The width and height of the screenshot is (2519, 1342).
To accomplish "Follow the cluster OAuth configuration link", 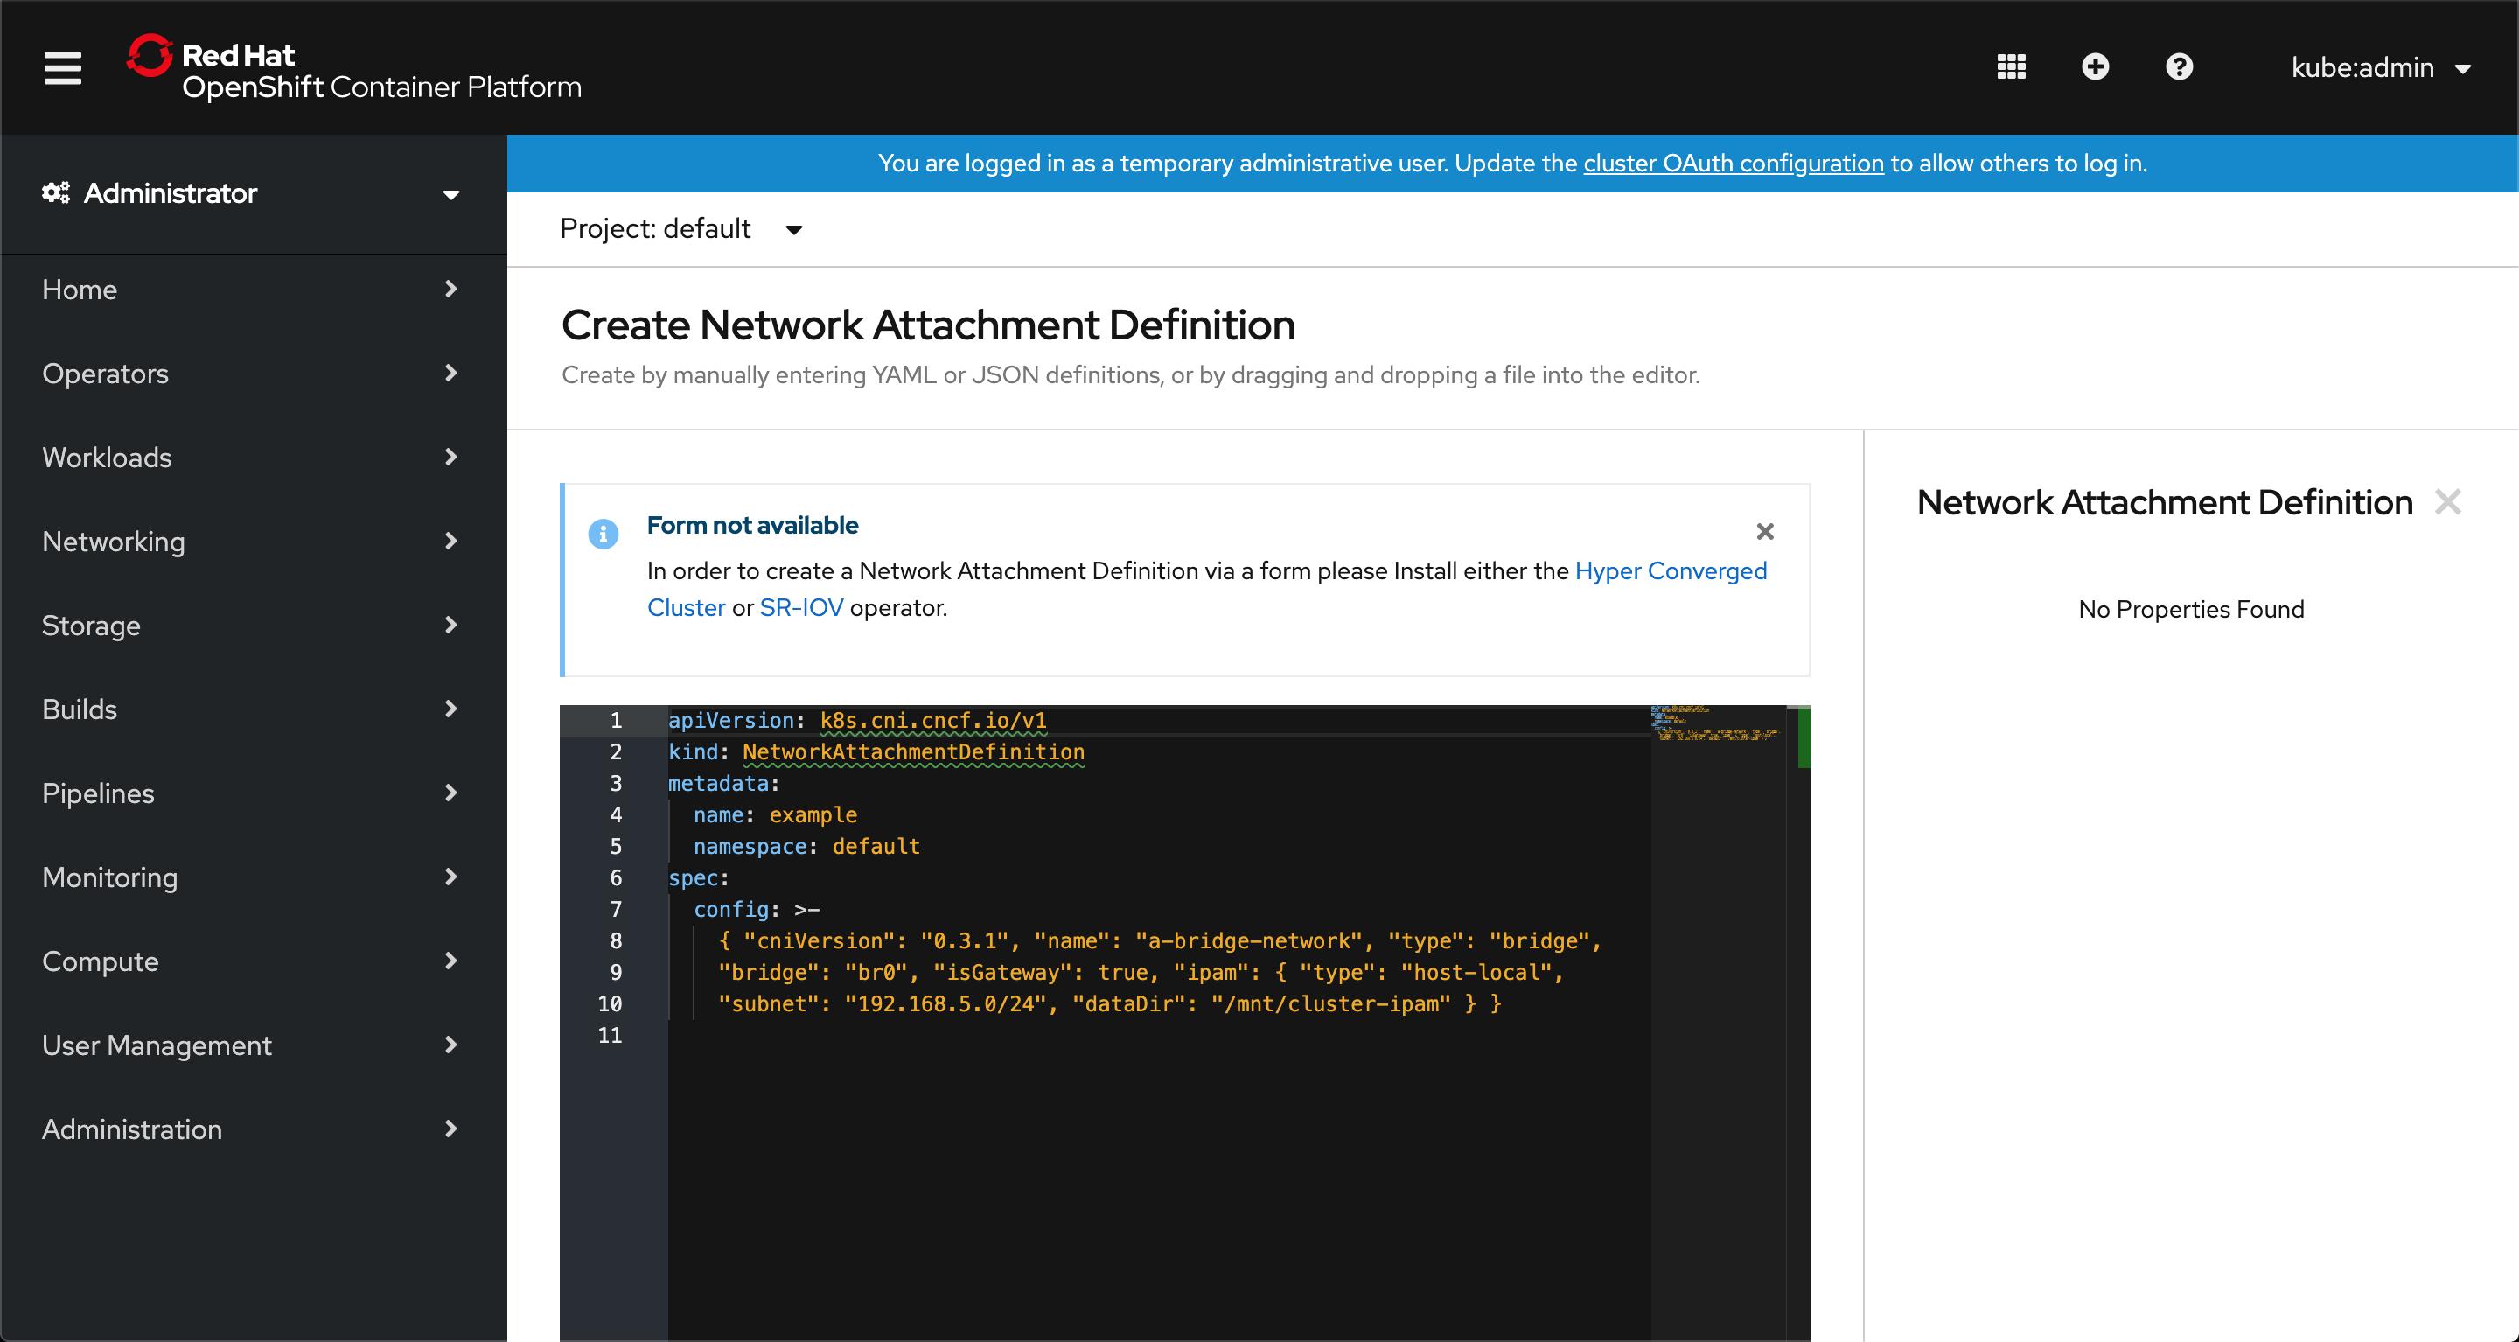I will click(x=1733, y=164).
